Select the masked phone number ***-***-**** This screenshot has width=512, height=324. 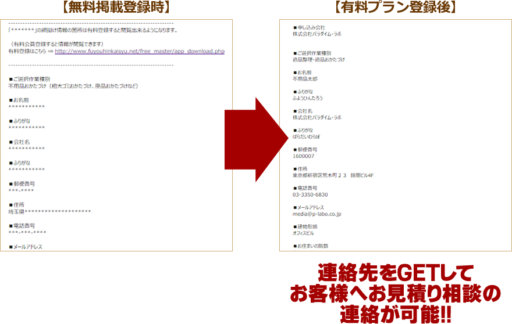click(x=27, y=232)
